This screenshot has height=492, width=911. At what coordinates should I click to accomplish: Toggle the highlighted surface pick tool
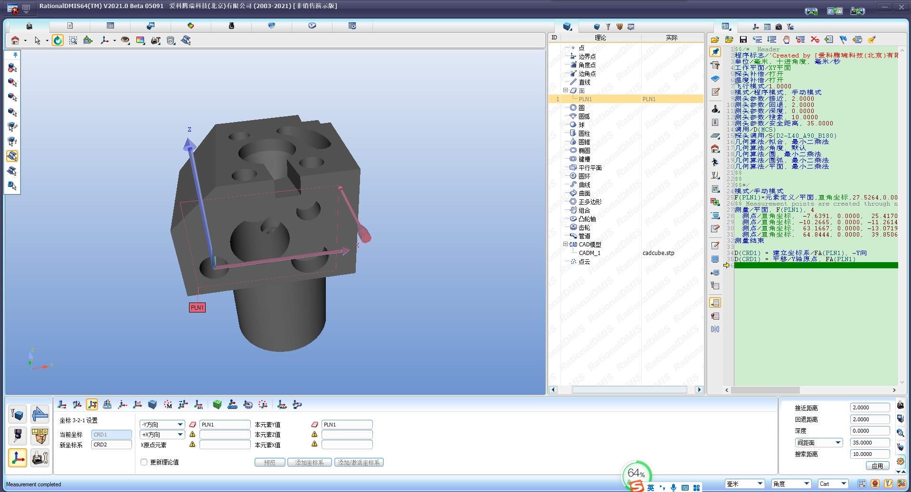[x=12, y=156]
